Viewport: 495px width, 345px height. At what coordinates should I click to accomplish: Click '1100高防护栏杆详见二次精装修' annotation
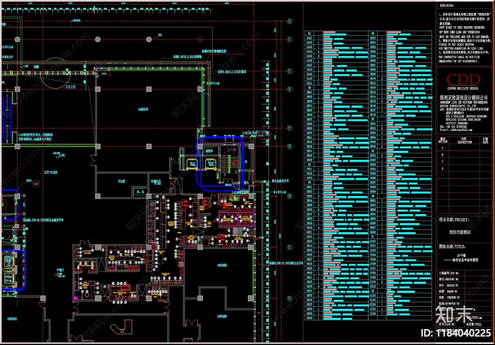[x=36, y=135]
